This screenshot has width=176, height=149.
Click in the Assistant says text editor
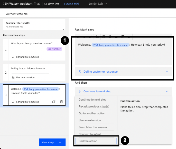123,52
